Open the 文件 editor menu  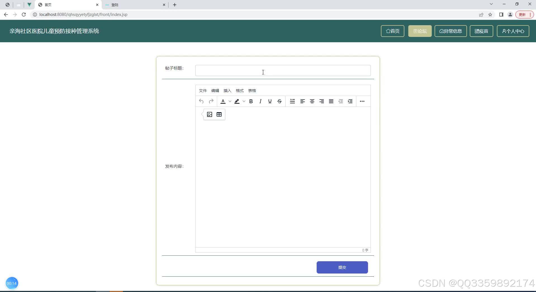pos(203,91)
